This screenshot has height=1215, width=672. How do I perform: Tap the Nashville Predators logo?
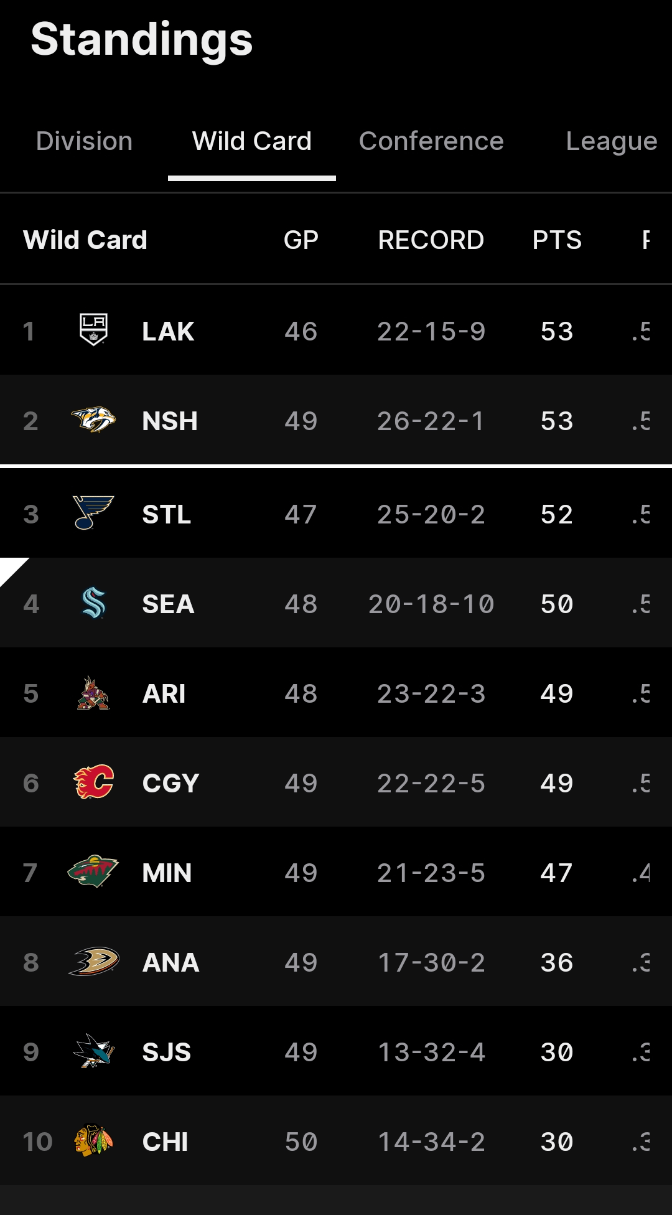tap(93, 420)
